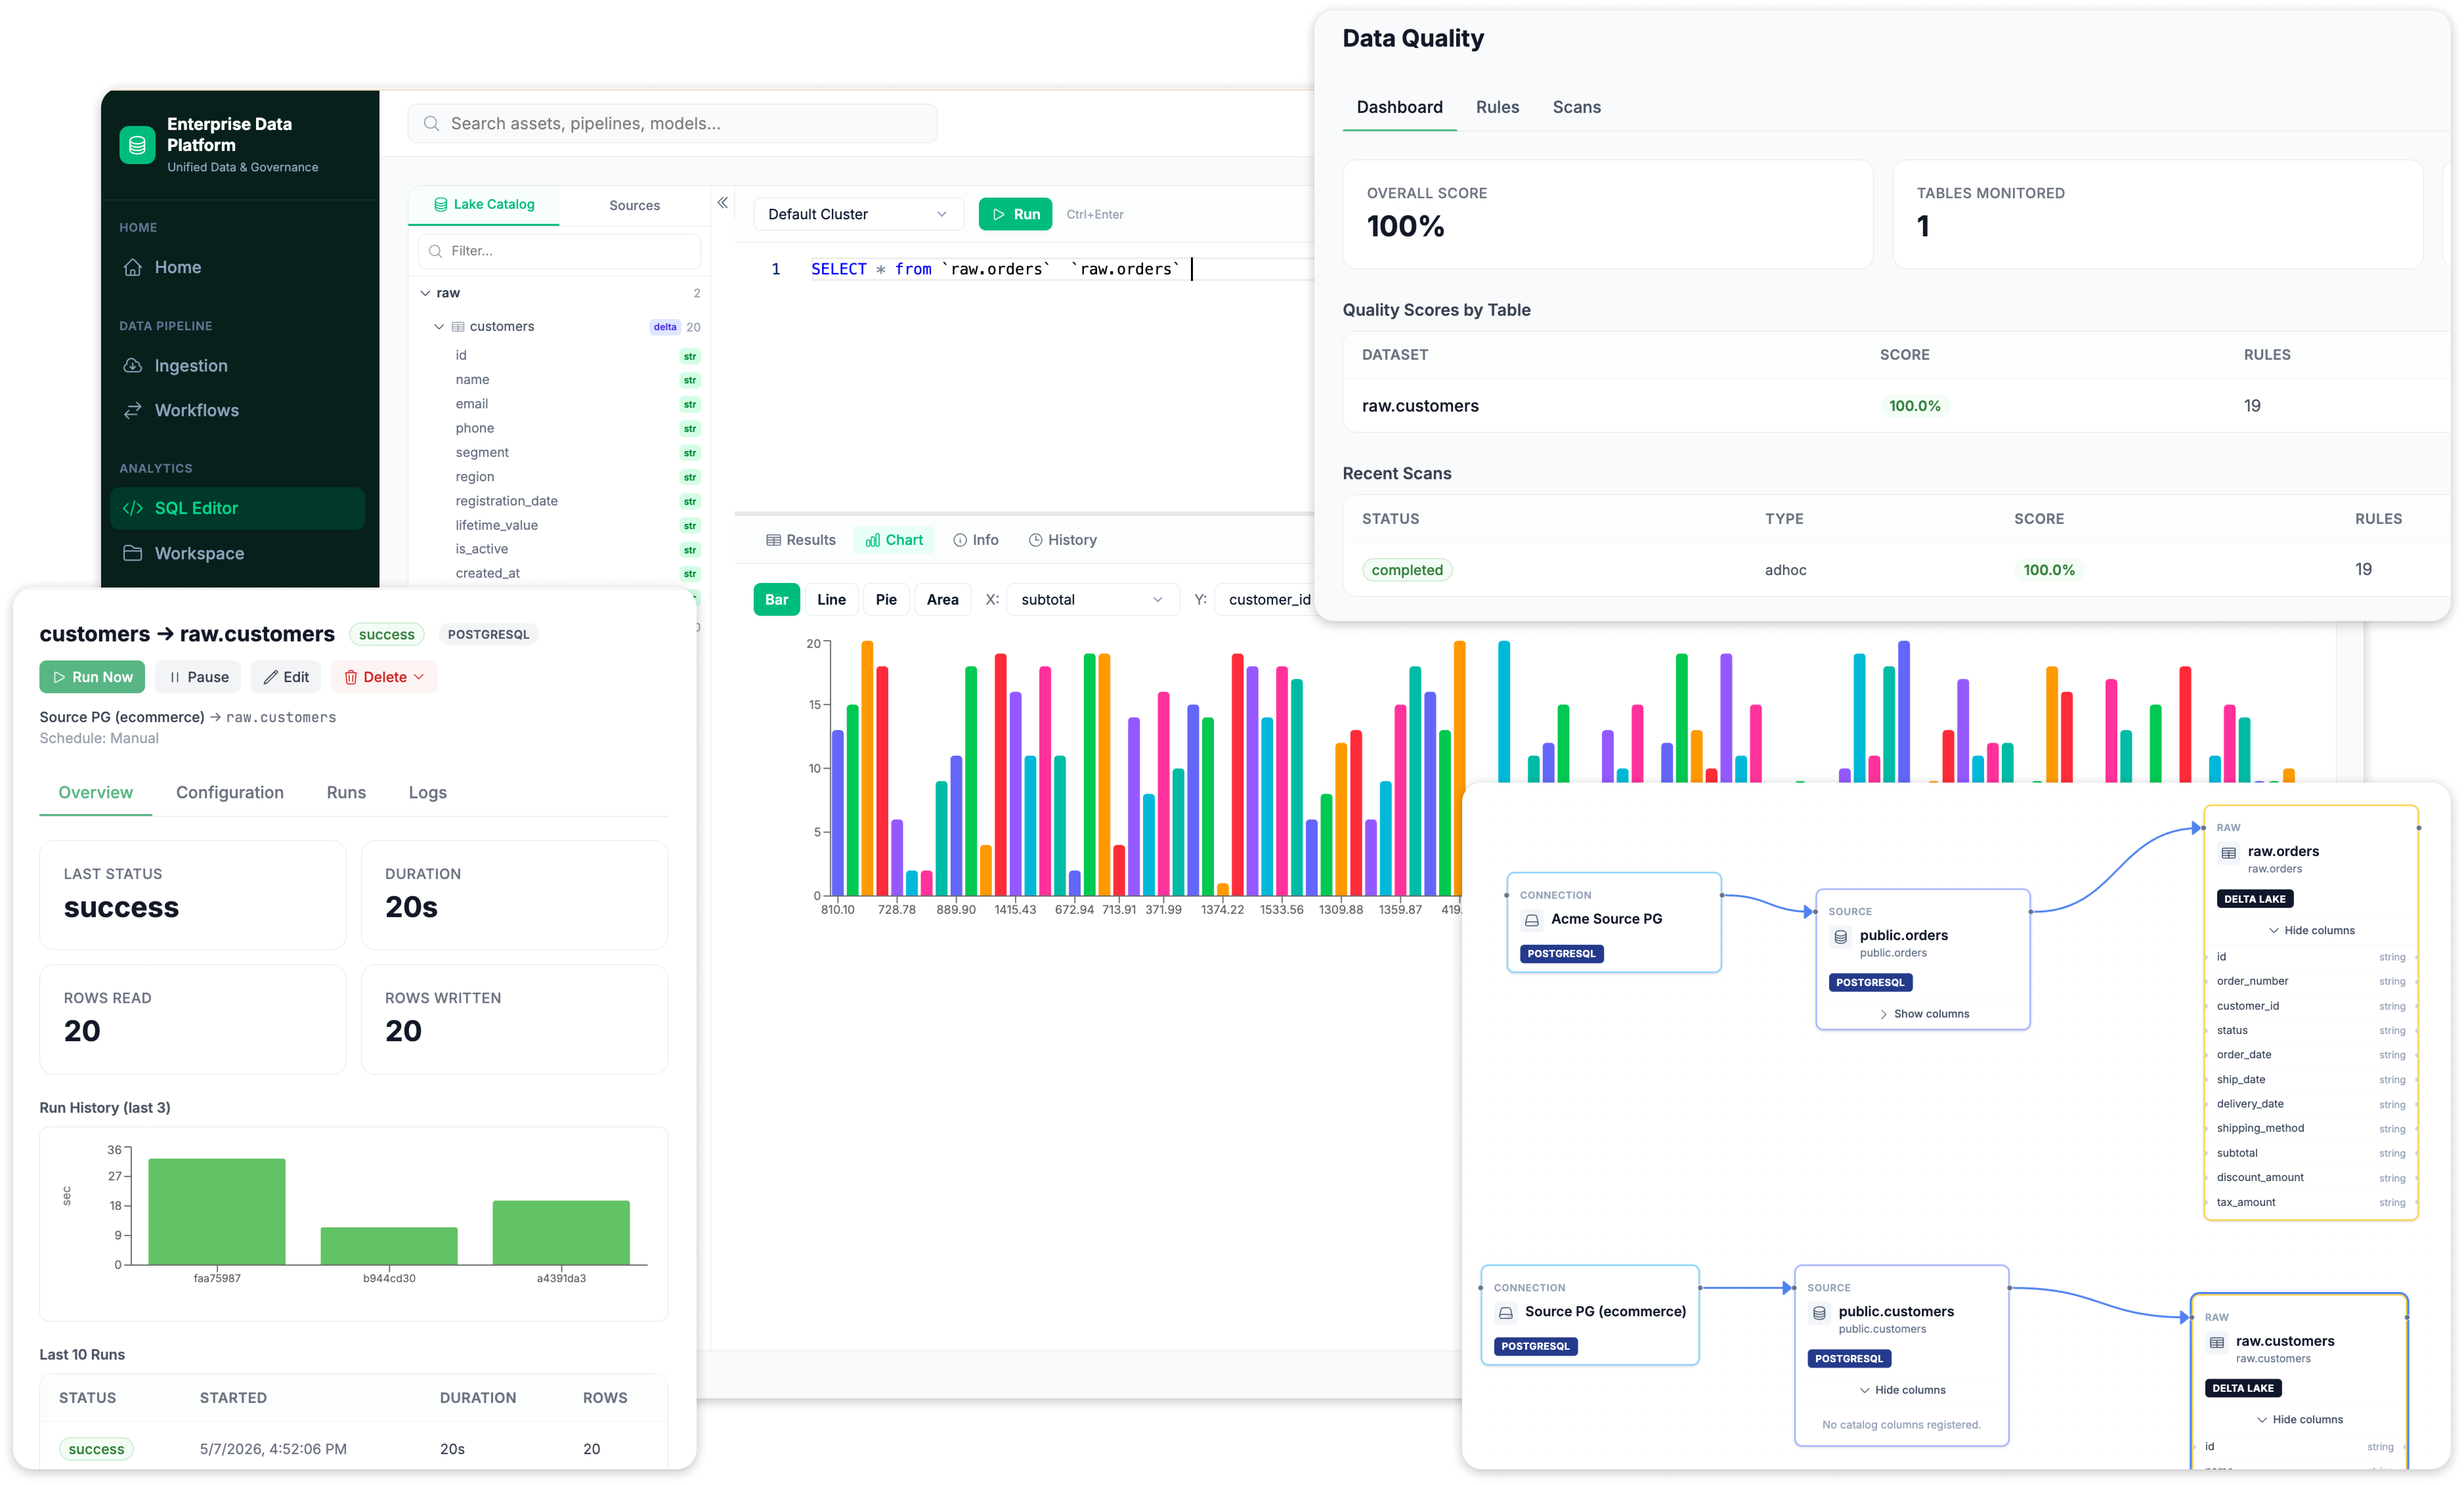Screen dimensions: 2464x1485
Task: Edit the customers pipeline
Action: 286,677
